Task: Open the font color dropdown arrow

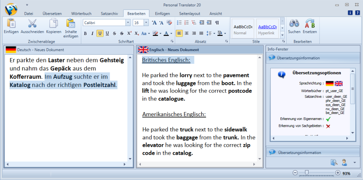Action: tap(171, 34)
